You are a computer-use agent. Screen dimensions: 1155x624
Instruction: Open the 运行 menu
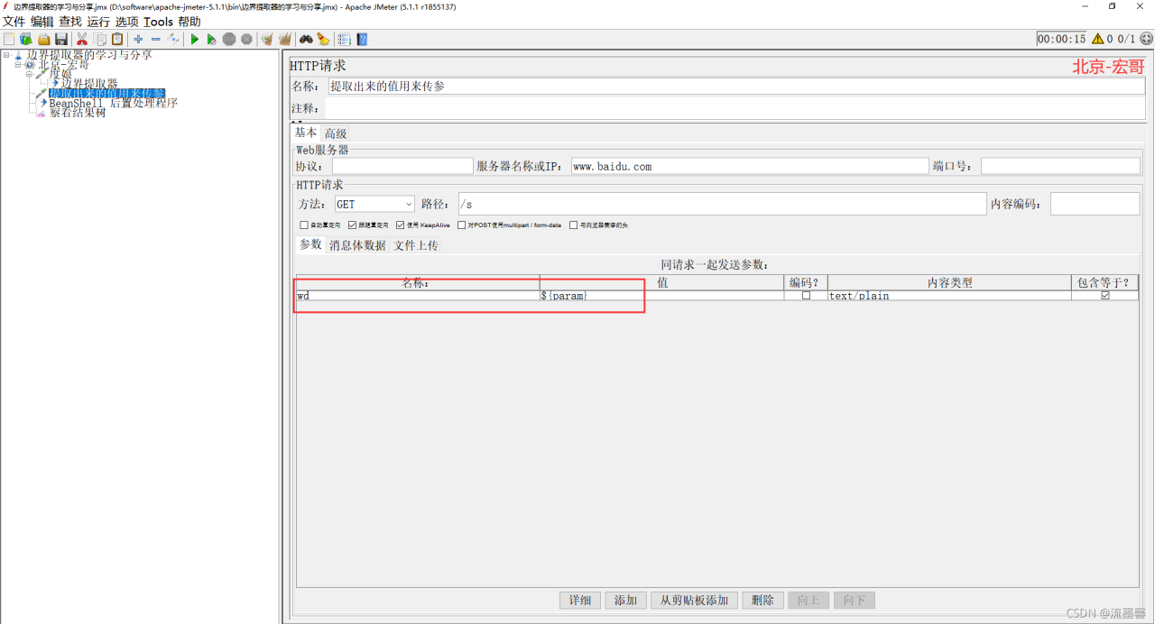pos(98,22)
